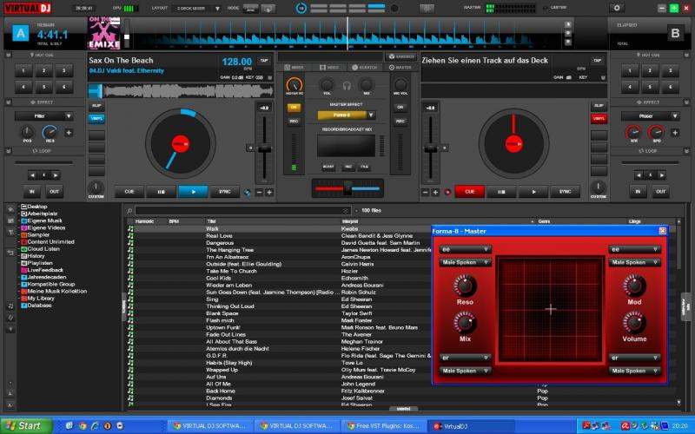Toggle the microphone REC button
The height and width of the screenshot is (434, 695).
(x=400, y=121)
